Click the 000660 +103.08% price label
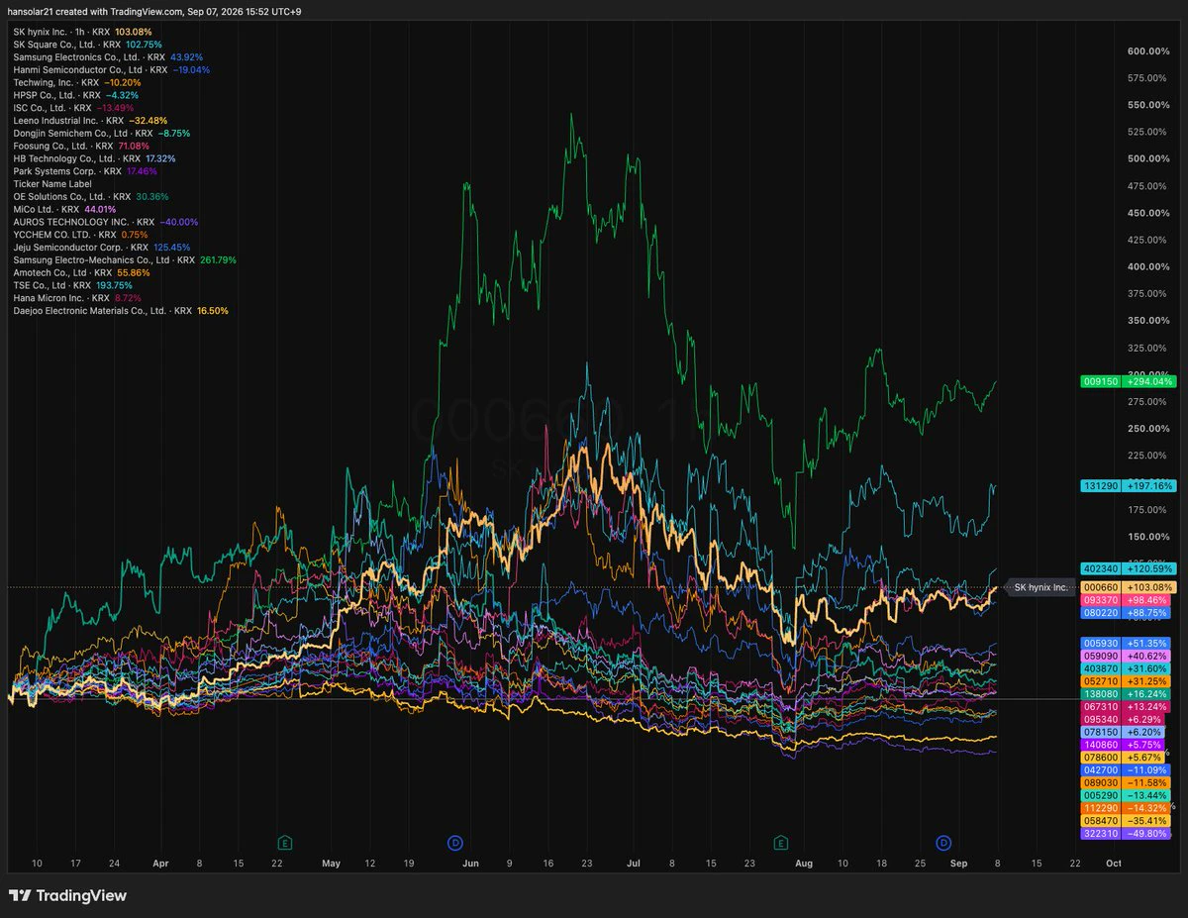This screenshot has width=1188, height=918. [1128, 587]
